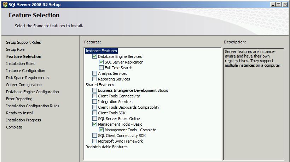Check Client Tools Connectivity option
290x162 pixels.
94,96
